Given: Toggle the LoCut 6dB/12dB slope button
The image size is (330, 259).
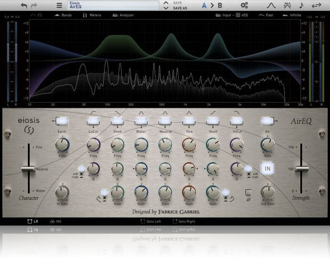Looking at the screenshot, I should (x=81, y=169).
